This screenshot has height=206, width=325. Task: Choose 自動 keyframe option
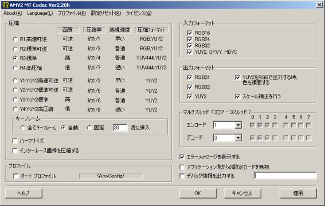(x=64, y=128)
